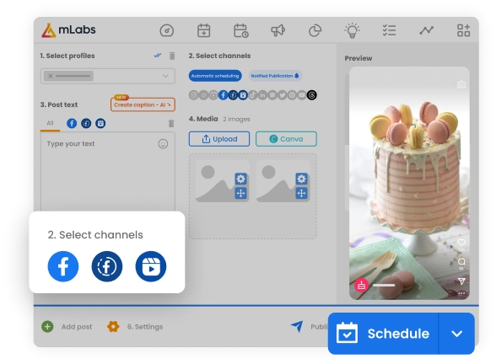Click the trash icon beside Select profiles
The image size is (496, 364).
click(172, 56)
